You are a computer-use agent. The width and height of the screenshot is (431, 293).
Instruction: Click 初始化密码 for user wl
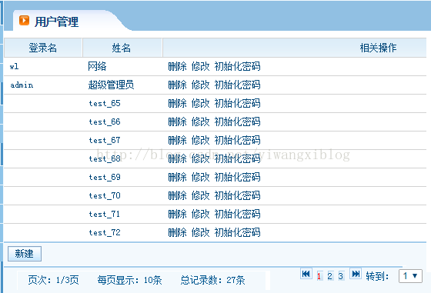[x=237, y=66]
